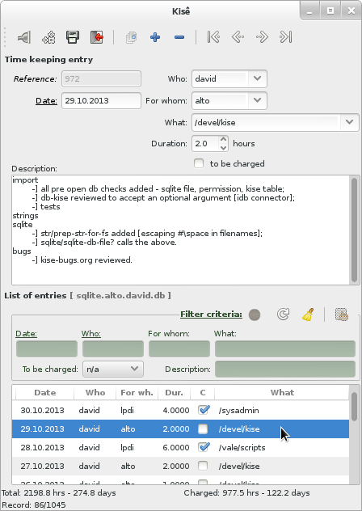Click the Record 86/1045 status text

coord(34,505)
